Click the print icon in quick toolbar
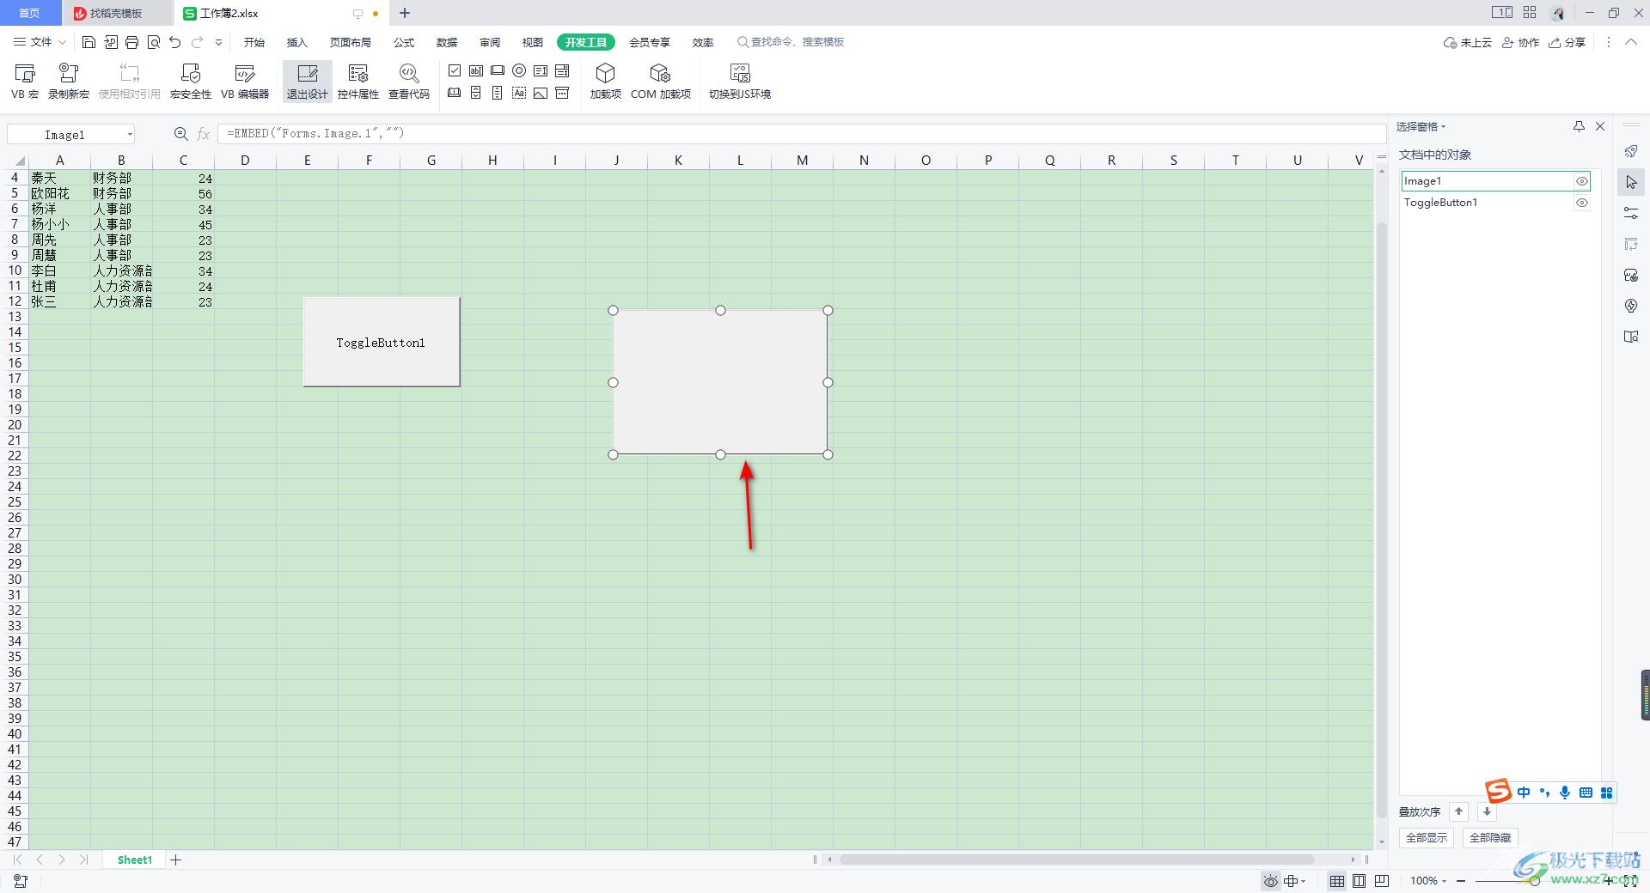This screenshot has height=893, width=1650. pyautogui.click(x=131, y=42)
